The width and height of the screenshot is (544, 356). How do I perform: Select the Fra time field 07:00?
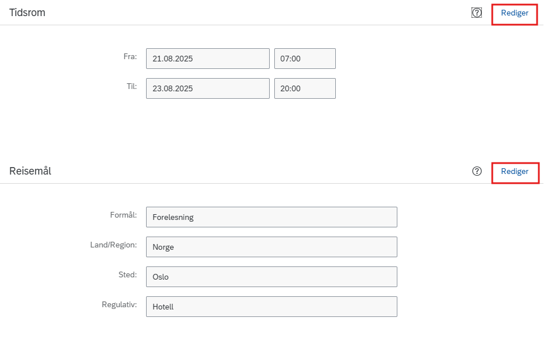click(x=305, y=59)
